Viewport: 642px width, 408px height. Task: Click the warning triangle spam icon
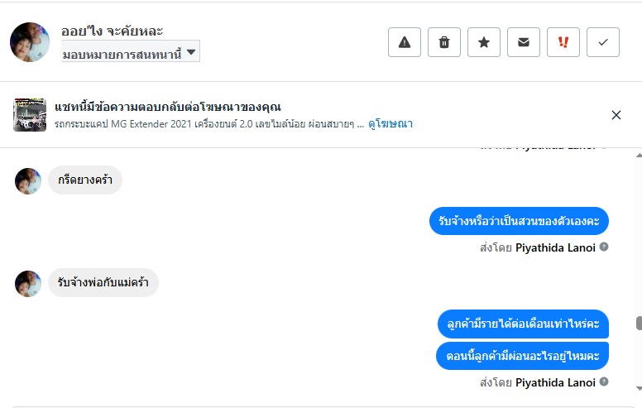(x=405, y=42)
